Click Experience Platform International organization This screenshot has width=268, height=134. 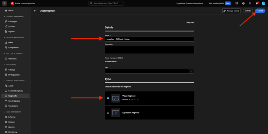click(190, 3)
